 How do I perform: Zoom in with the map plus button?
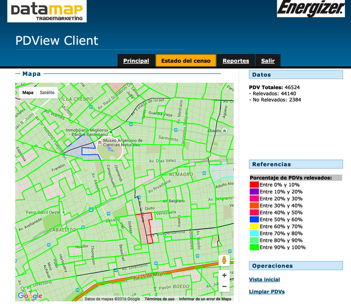pos(224,275)
